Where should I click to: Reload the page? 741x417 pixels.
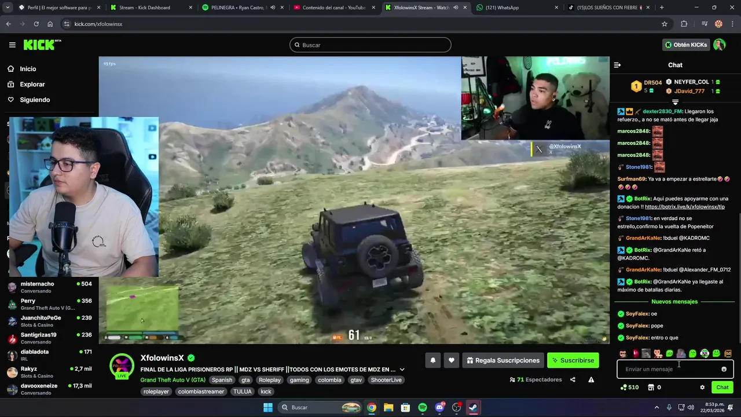pyautogui.click(x=36, y=24)
